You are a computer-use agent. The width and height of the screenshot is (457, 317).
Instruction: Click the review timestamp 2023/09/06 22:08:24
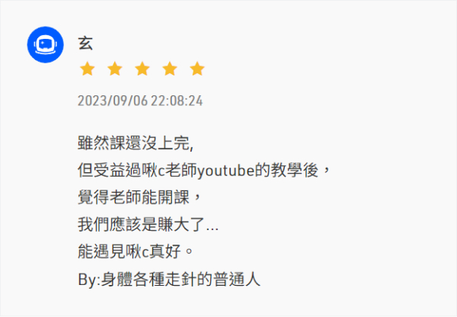[x=140, y=101]
